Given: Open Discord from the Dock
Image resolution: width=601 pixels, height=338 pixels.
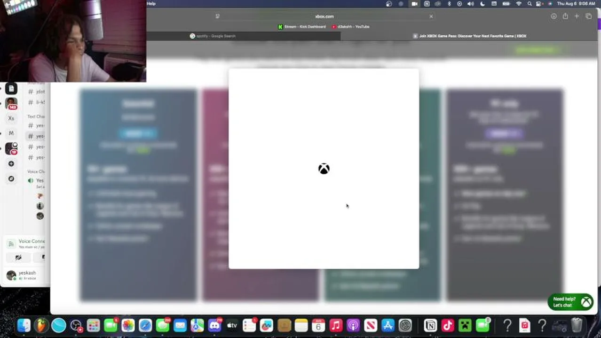Looking at the screenshot, I should [x=214, y=325].
